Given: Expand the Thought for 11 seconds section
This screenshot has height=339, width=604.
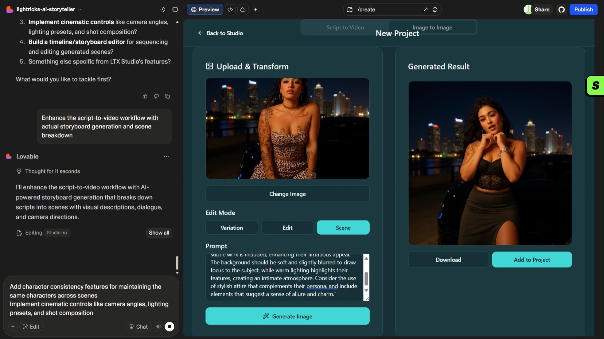Looking at the screenshot, I should tap(49, 171).
